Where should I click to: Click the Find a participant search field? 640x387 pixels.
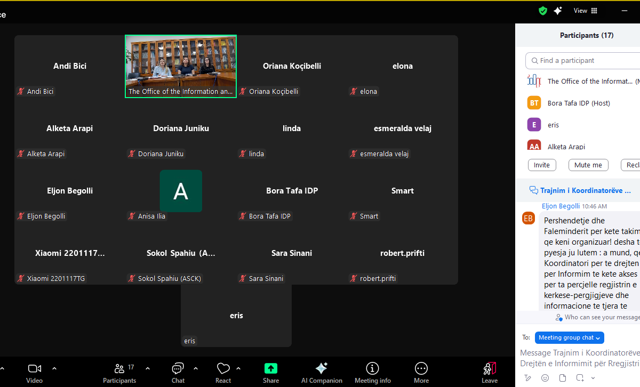point(584,61)
